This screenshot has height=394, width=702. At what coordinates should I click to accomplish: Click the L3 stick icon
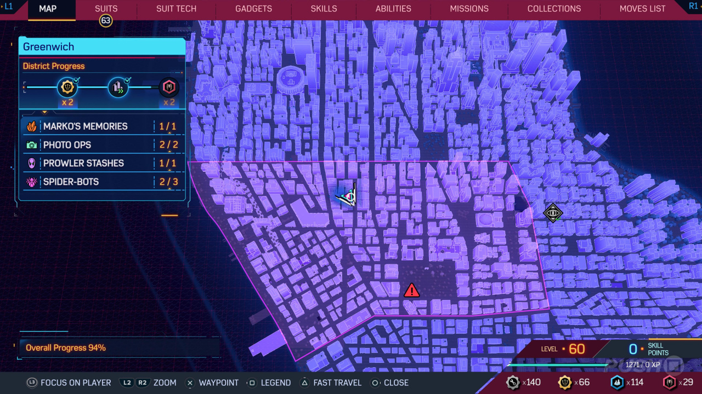tap(32, 383)
